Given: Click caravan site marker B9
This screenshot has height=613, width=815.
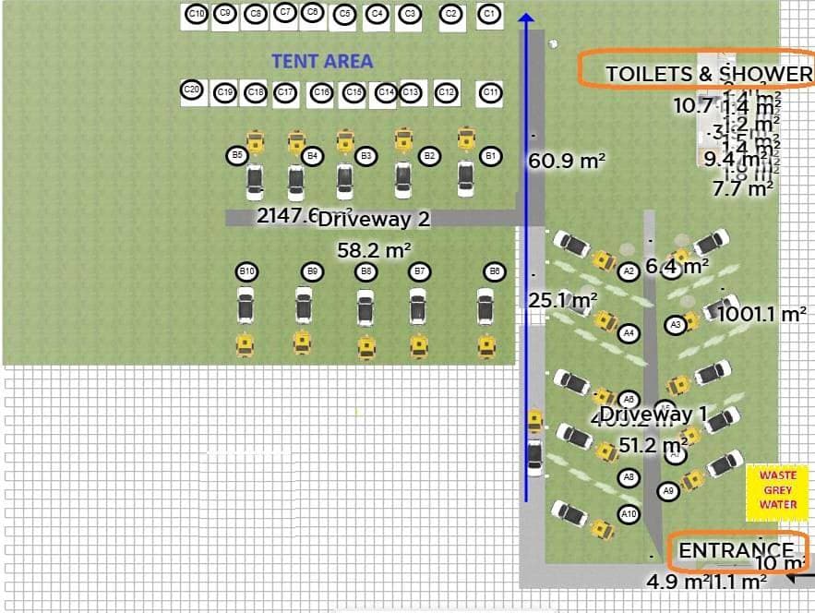Looking at the screenshot, I should [x=312, y=271].
